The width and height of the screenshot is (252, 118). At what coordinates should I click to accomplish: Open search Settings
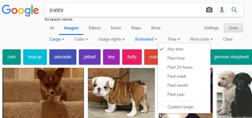pos(211,28)
